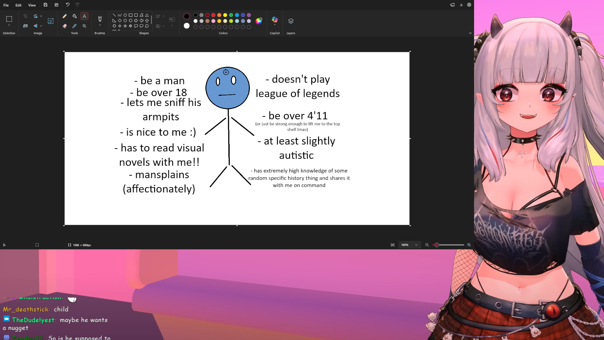Choose the red color swatch
Image resolution: width=604 pixels, height=340 pixels.
pos(213,15)
